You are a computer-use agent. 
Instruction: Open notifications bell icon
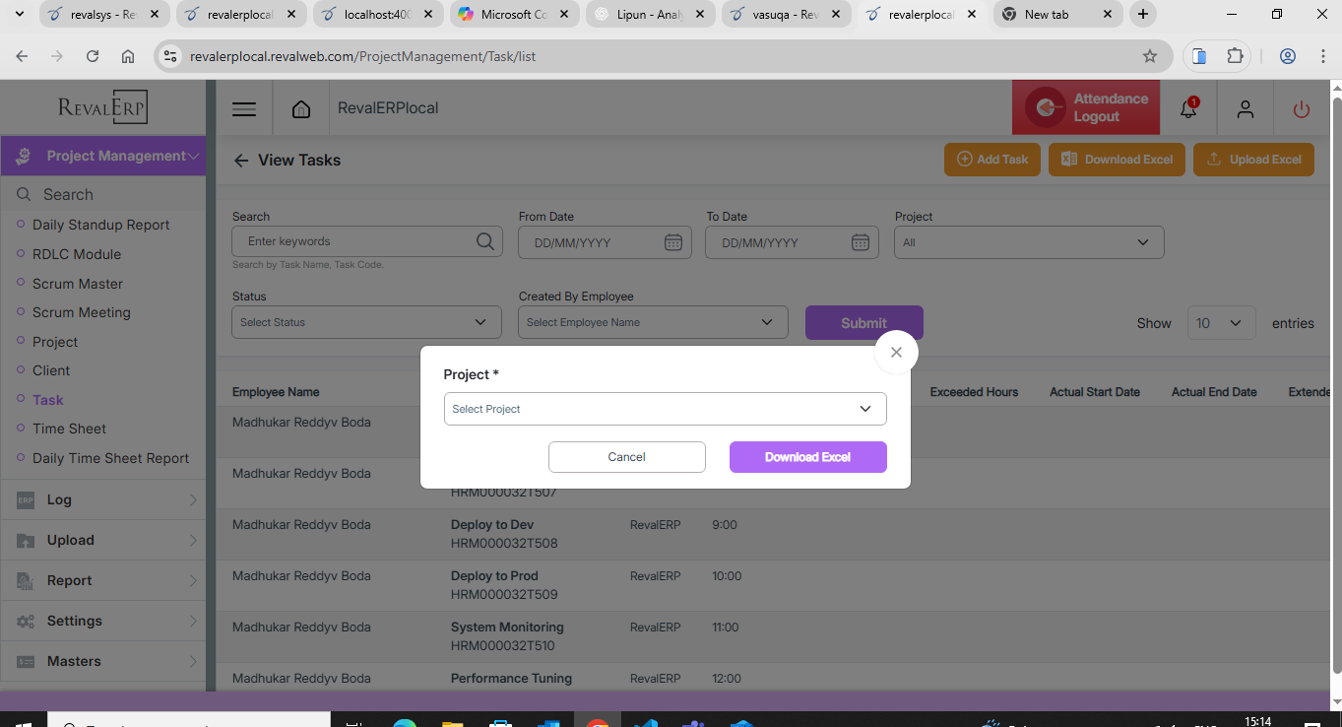click(1188, 108)
